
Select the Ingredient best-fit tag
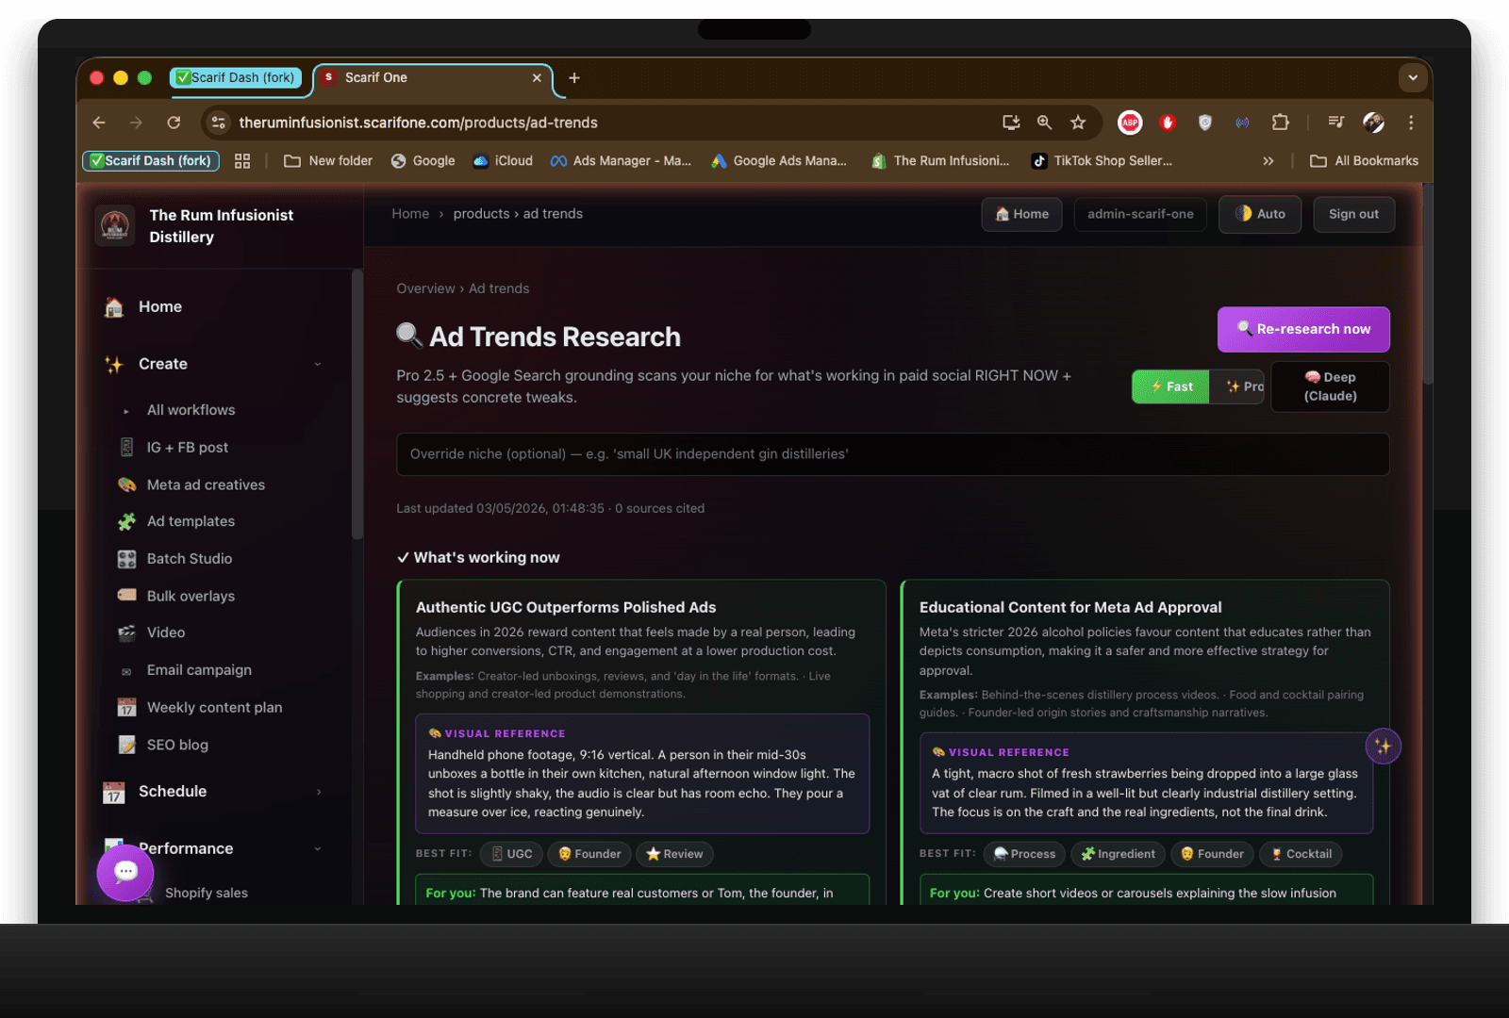point(1118,854)
